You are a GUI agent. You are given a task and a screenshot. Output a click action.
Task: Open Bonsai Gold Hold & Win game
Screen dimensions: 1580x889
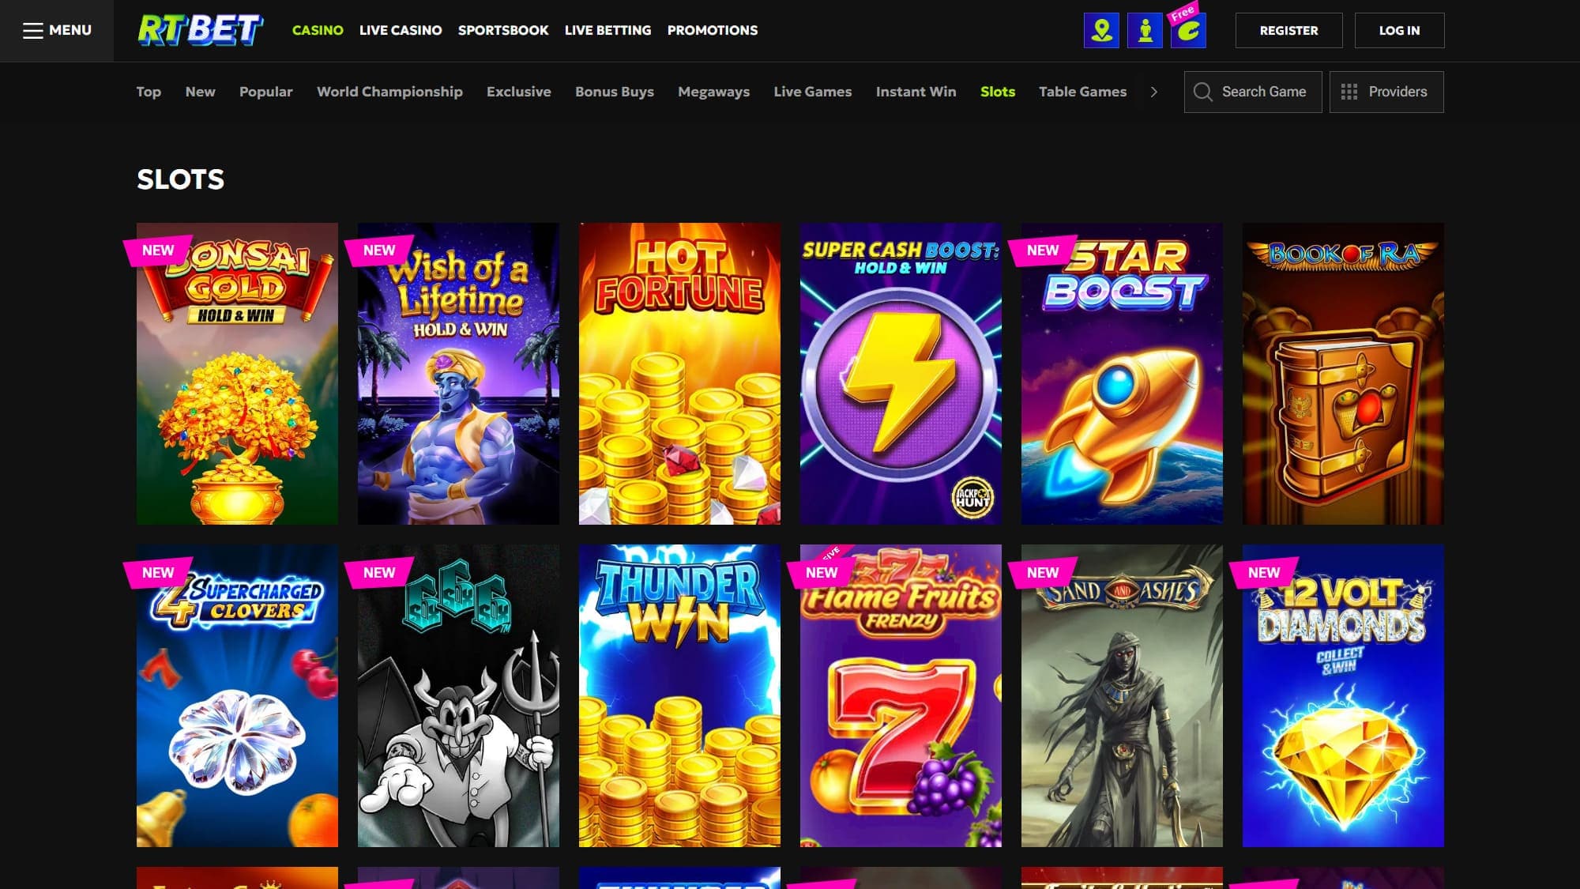237,374
